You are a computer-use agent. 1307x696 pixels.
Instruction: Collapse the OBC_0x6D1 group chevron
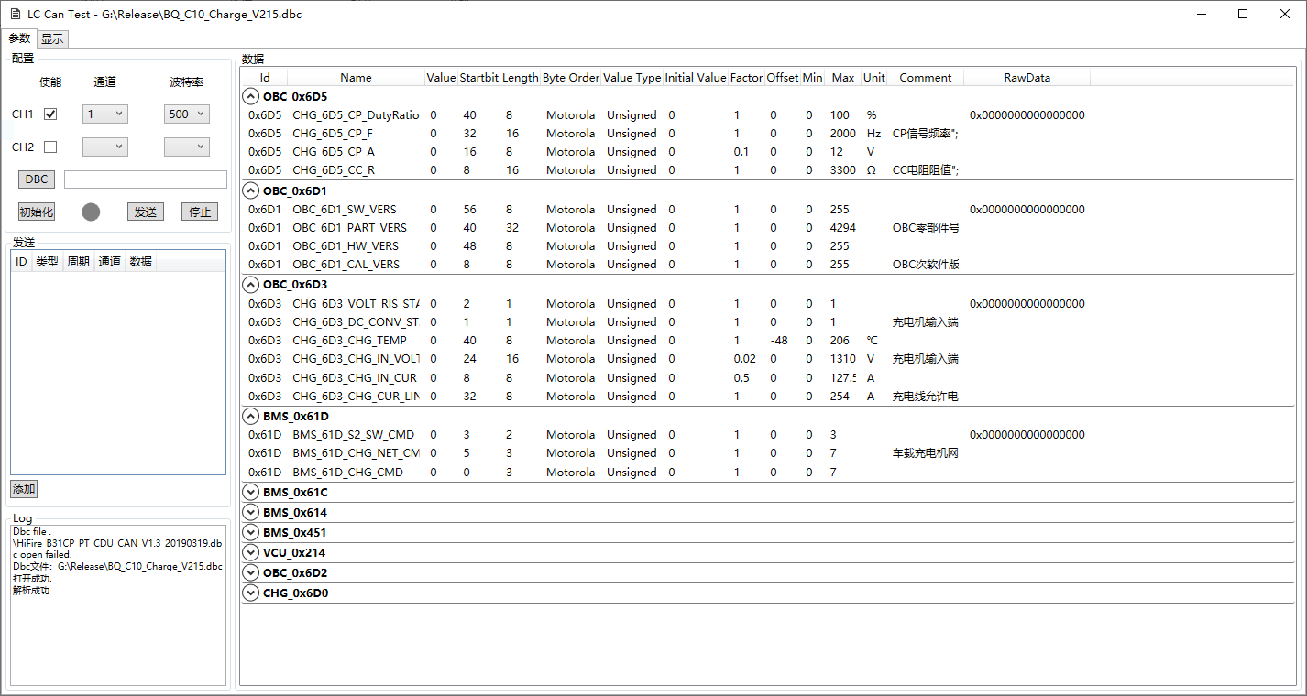pyautogui.click(x=250, y=190)
